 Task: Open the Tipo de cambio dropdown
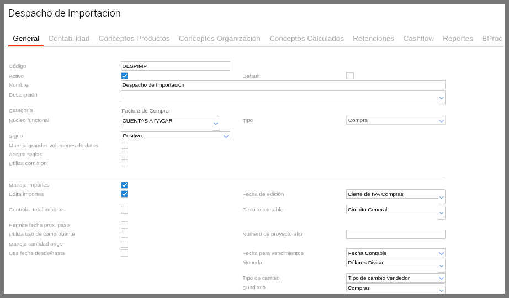click(441, 278)
